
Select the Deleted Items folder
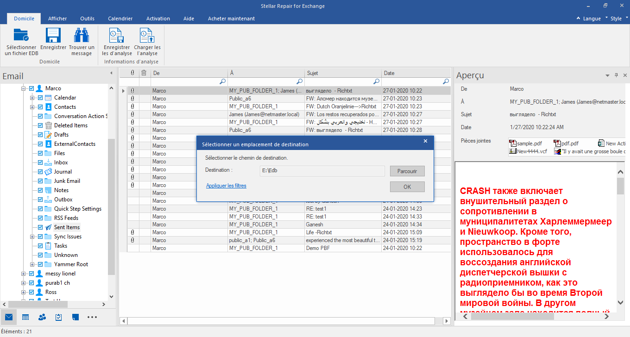[71, 125]
